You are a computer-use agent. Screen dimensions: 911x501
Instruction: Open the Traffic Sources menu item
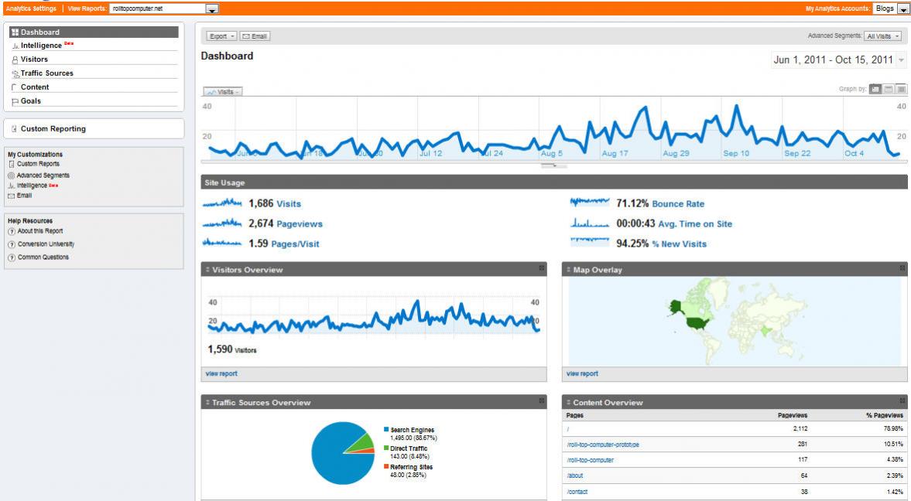(47, 73)
